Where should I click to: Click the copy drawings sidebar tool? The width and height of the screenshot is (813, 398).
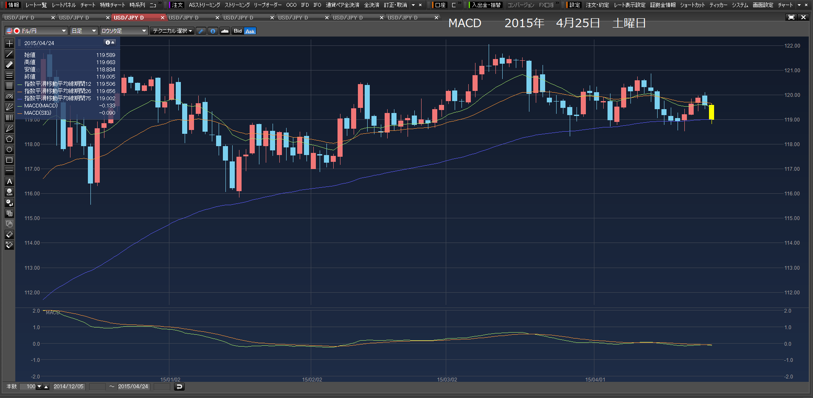coord(9,213)
